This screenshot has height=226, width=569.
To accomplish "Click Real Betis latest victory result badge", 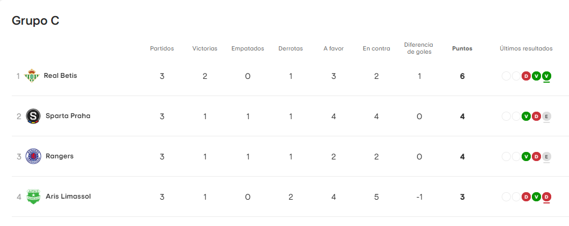I will click(x=546, y=76).
